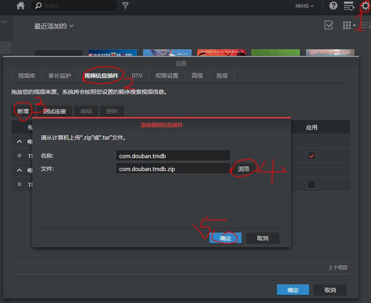Focus the 名称 input field

173,155
